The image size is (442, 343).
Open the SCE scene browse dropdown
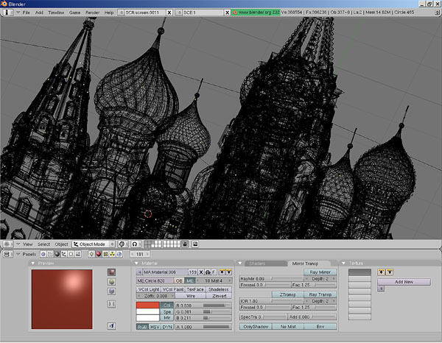click(179, 13)
